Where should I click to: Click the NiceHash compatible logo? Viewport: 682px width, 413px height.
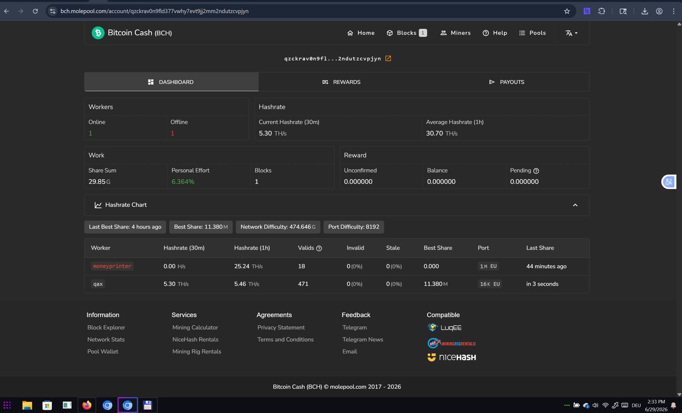[x=452, y=357]
